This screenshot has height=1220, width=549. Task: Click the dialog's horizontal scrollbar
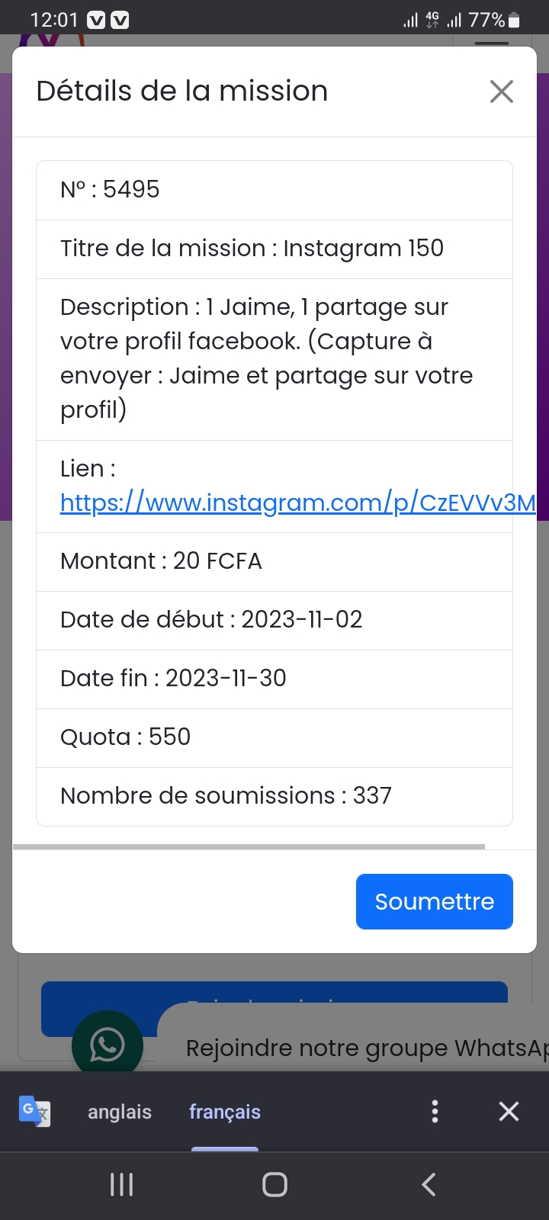coord(249,846)
